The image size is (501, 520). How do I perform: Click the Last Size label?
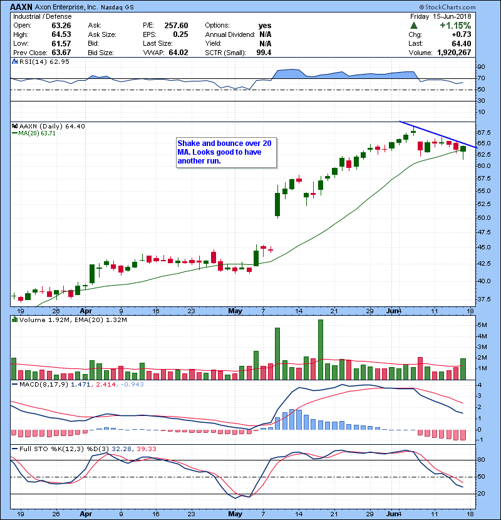click(157, 43)
